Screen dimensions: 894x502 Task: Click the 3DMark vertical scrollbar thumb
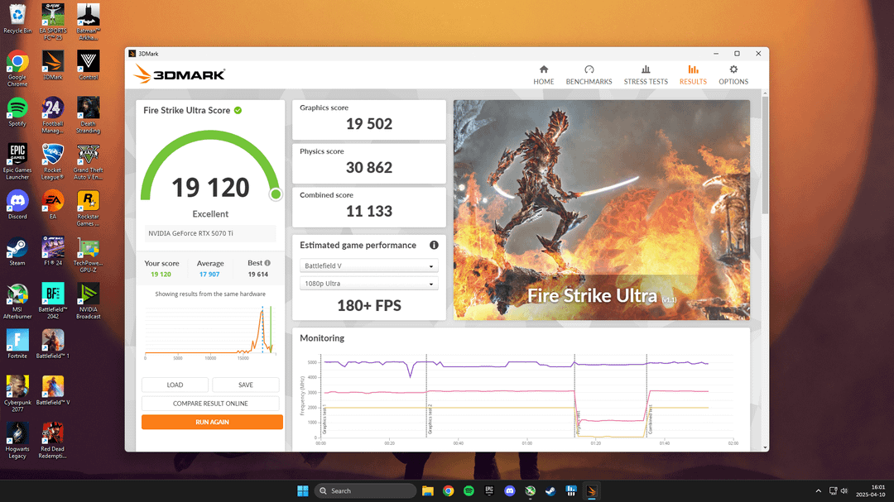coord(765,154)
